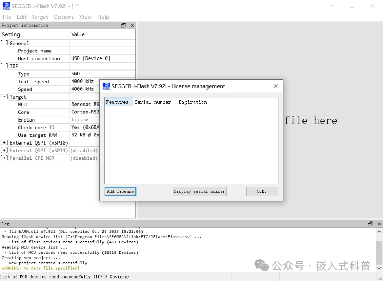Open the View menu
383x281 pixels.
pos(85,17)
